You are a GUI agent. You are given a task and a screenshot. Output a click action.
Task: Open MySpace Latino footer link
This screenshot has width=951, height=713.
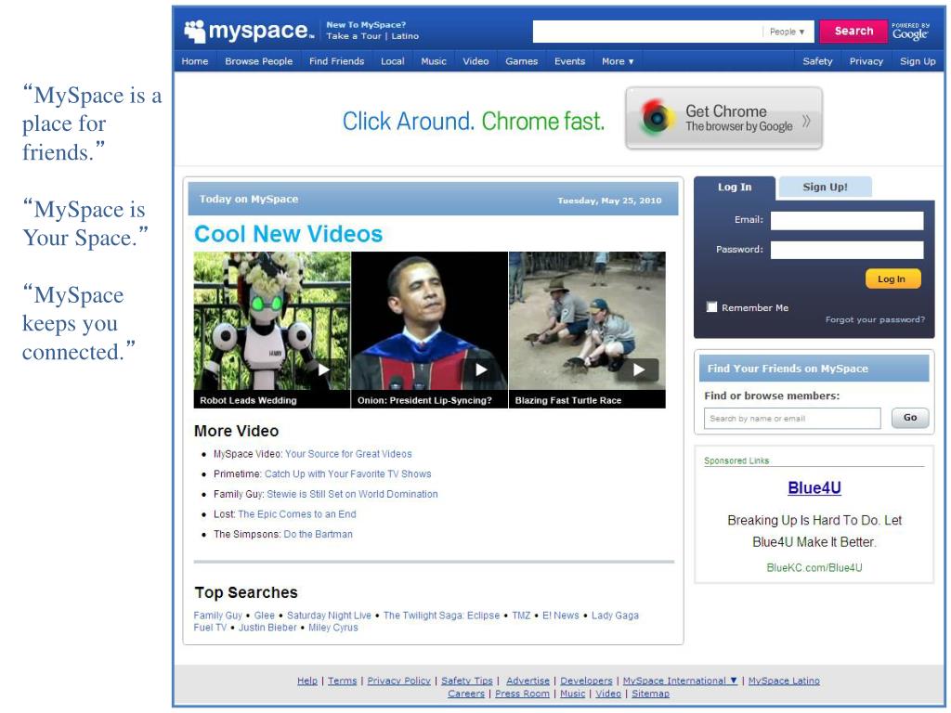(784, 681)
